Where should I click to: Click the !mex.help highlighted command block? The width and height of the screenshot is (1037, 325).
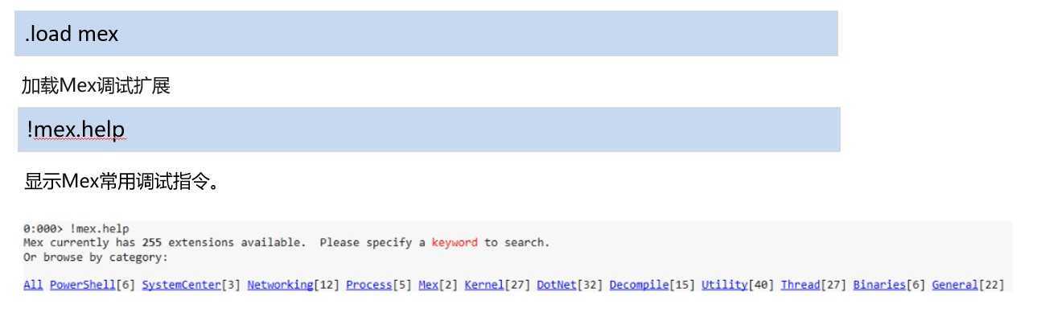pos(429,130)
